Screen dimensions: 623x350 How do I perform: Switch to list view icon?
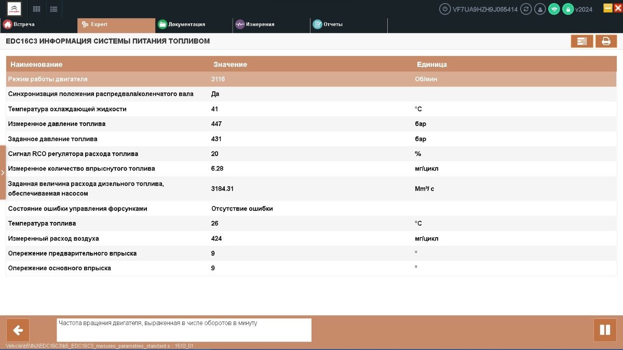pyautogui.click(x=53, y=9)
